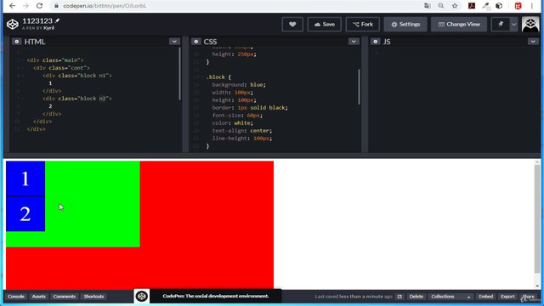Bookmark this page with the star icon
The image size is (544, 306).
[455, 6]
